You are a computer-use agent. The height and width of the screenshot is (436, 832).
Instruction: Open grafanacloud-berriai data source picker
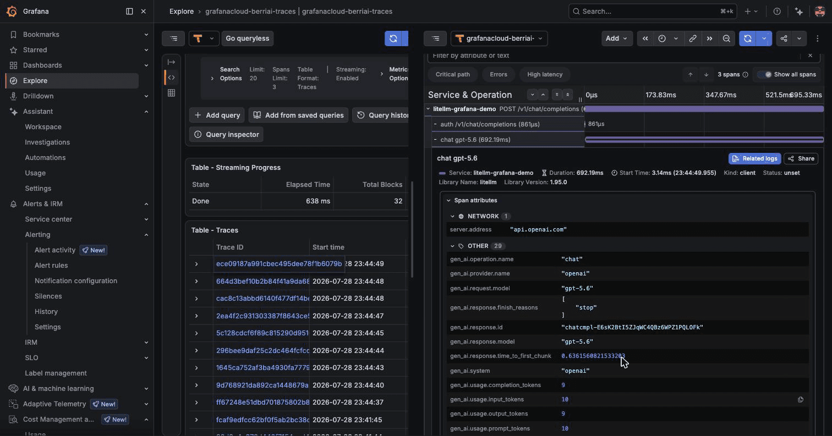pos(499,38)
